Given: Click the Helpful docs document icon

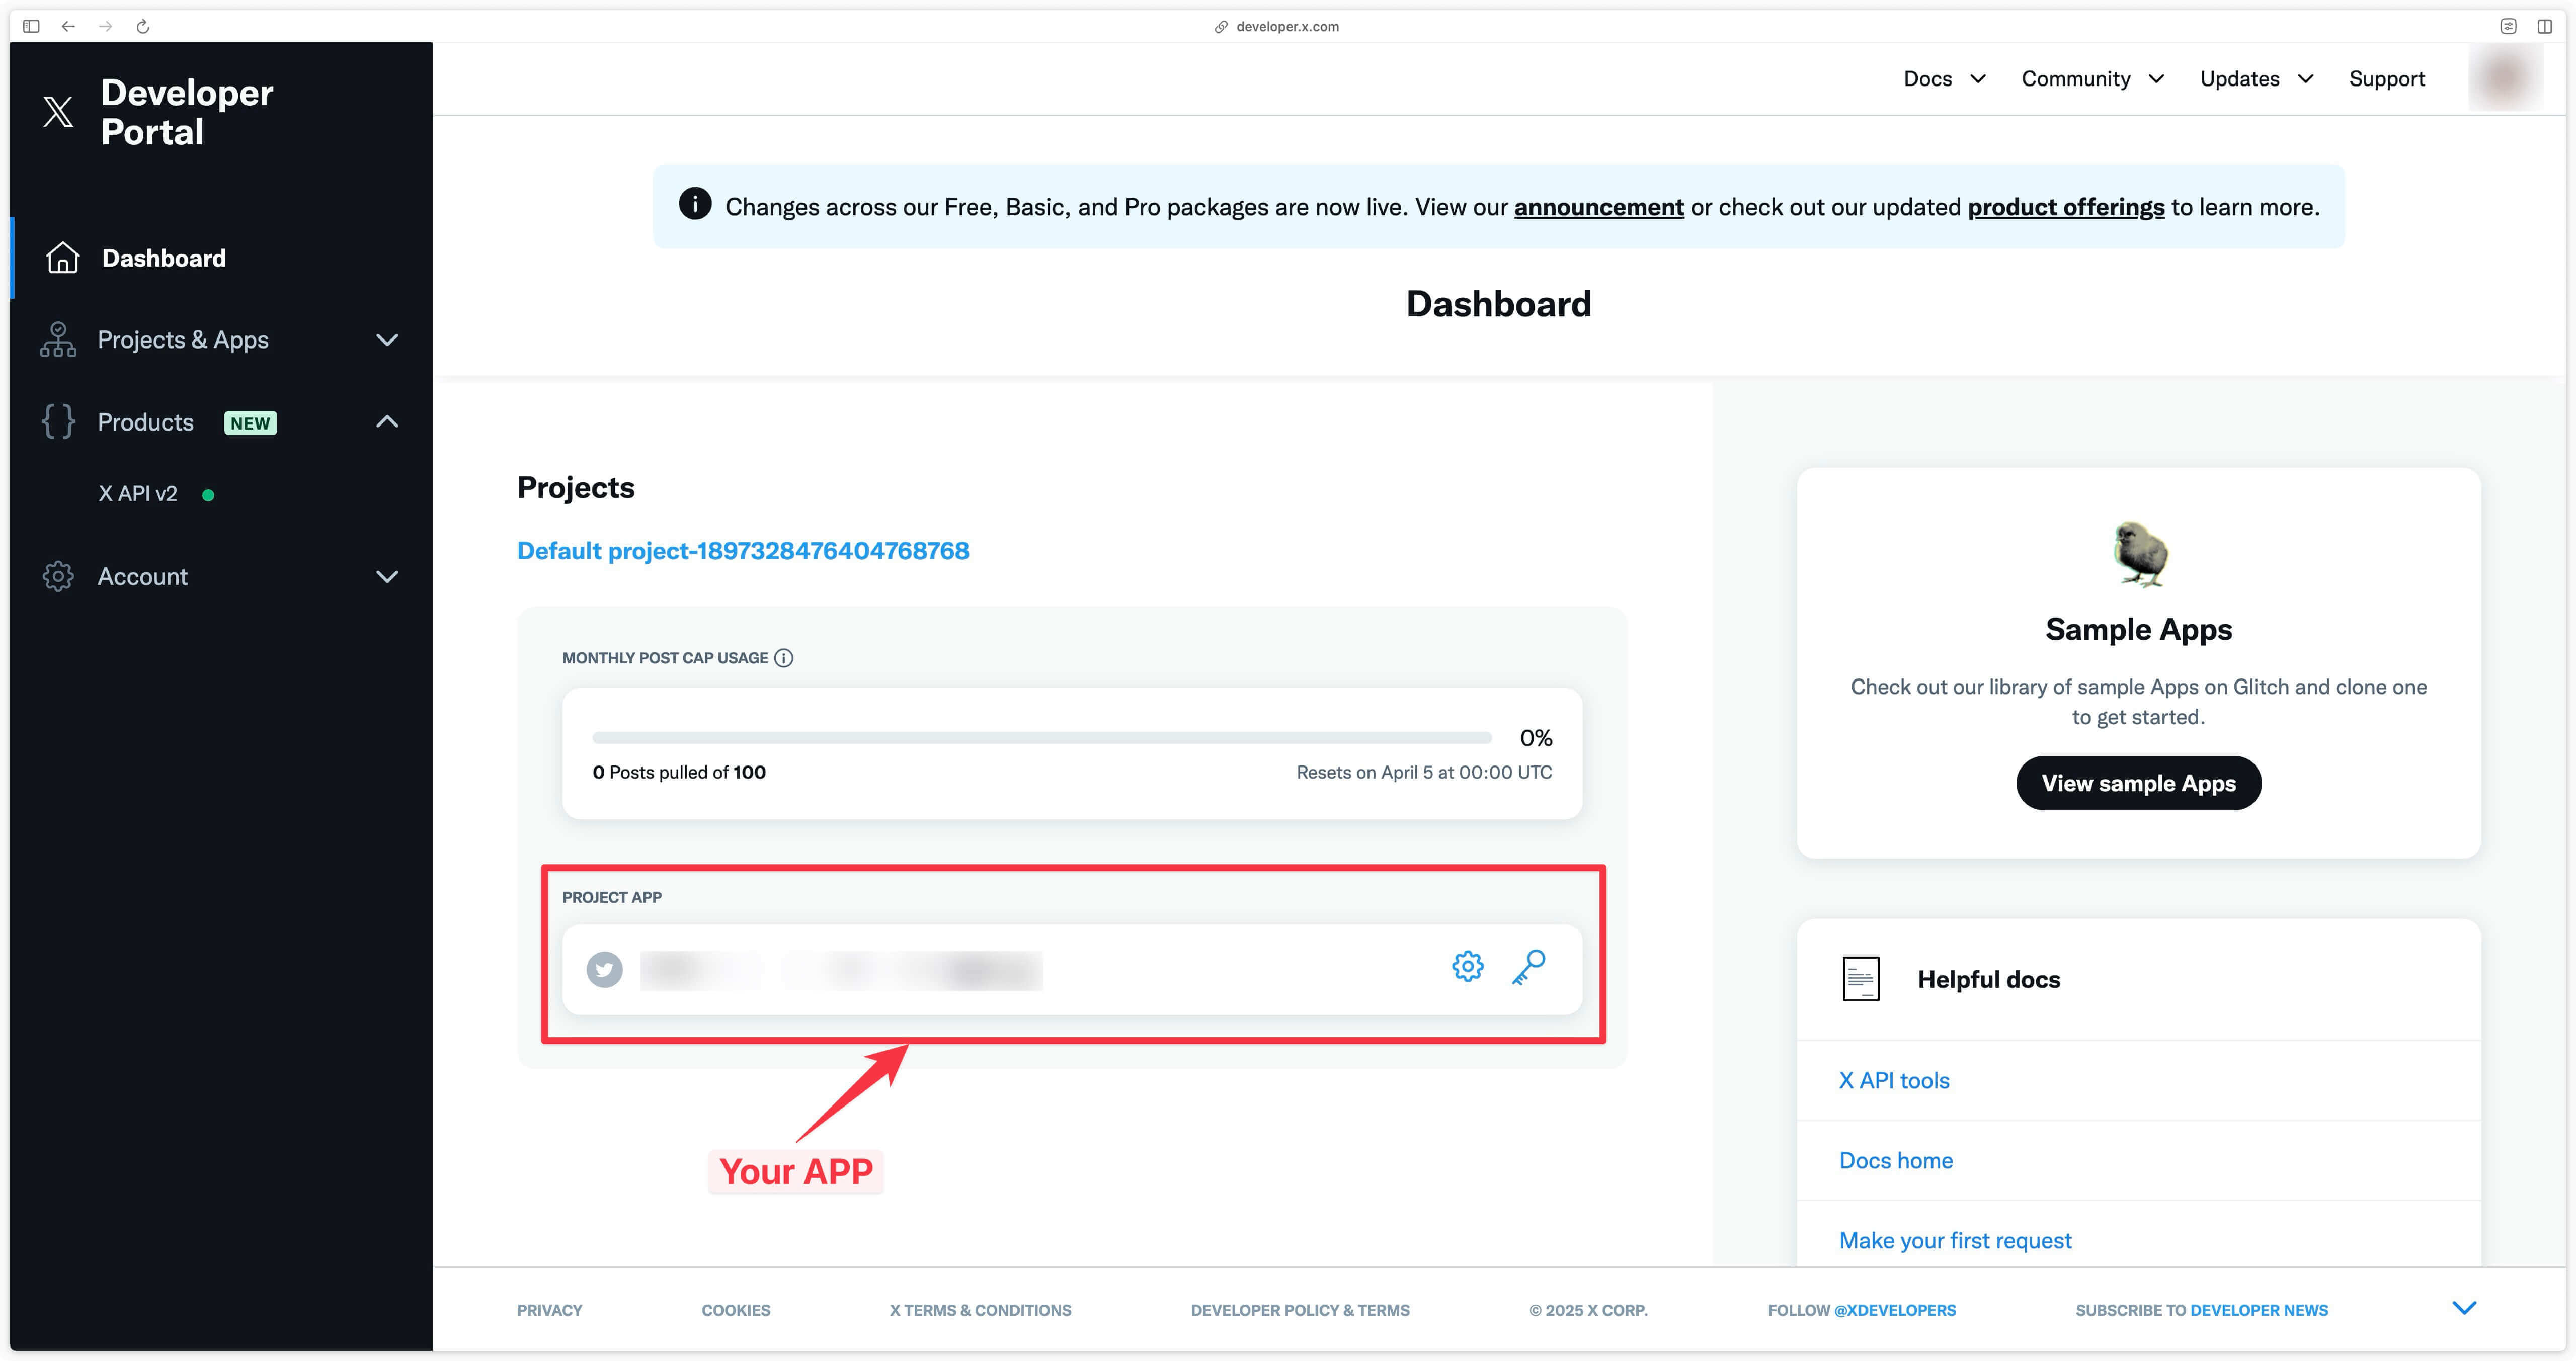Looking at the screenshot, I should coord(1860,979).
